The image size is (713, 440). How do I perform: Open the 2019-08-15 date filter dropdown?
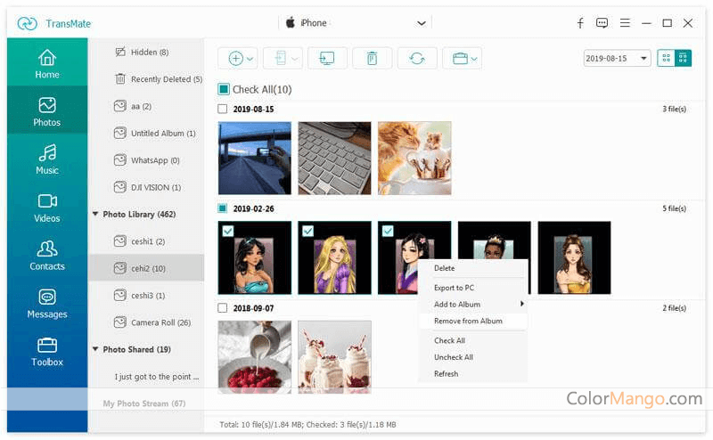click(618, 59)
